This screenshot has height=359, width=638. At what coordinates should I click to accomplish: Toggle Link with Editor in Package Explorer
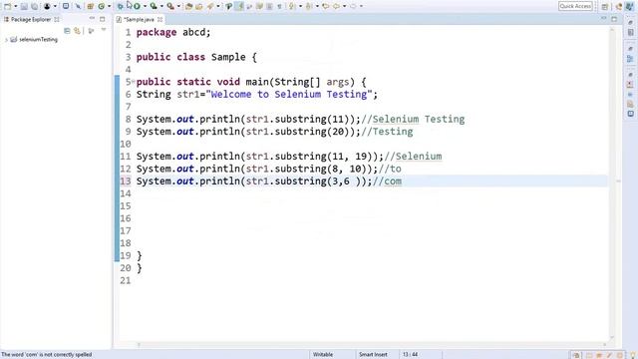coord(77,31)
